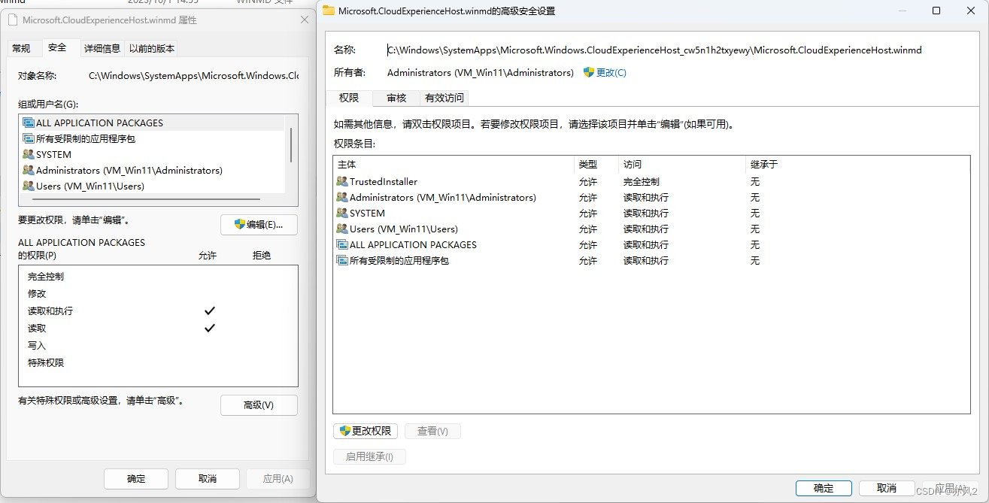Click the 读取 allow checkmark
The height and width of the screenshot is (503, 989).
[x=210, y=328]
